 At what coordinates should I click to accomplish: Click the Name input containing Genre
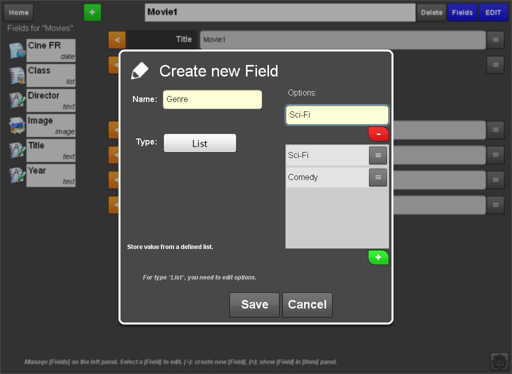click(x=212, y=99)
